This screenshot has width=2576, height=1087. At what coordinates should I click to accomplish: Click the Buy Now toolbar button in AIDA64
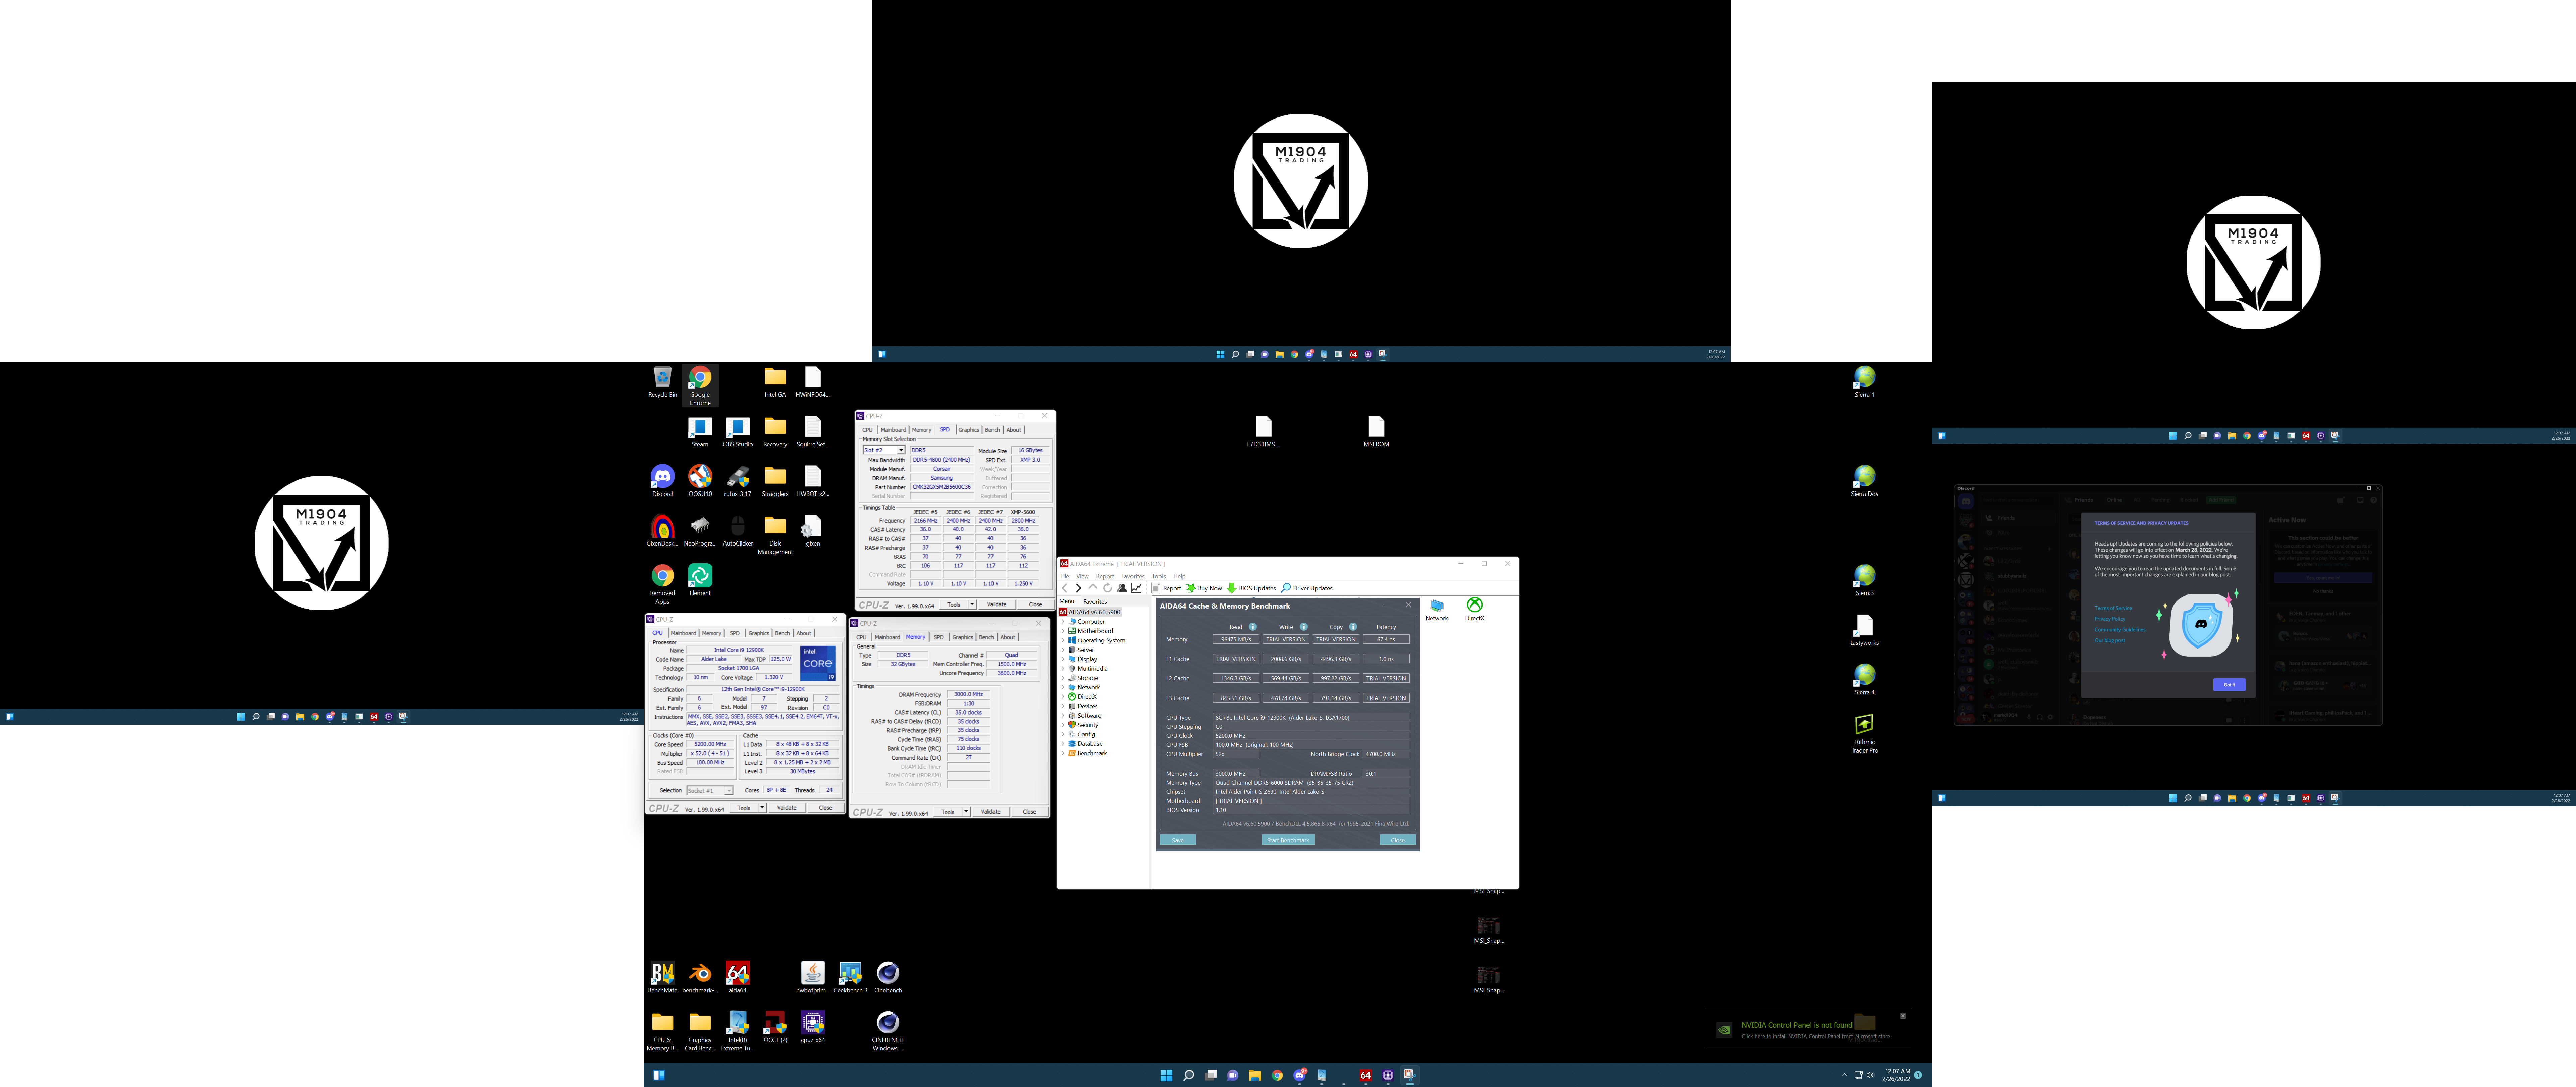point(1204,588)
